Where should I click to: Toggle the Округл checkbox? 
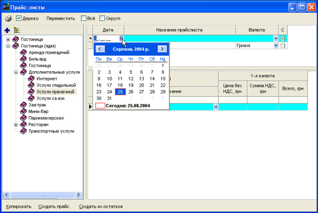tap(102, 18)
